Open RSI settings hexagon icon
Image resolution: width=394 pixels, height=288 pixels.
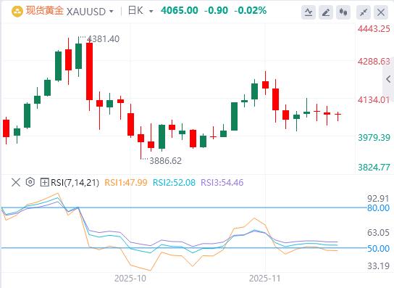point(30,182)
